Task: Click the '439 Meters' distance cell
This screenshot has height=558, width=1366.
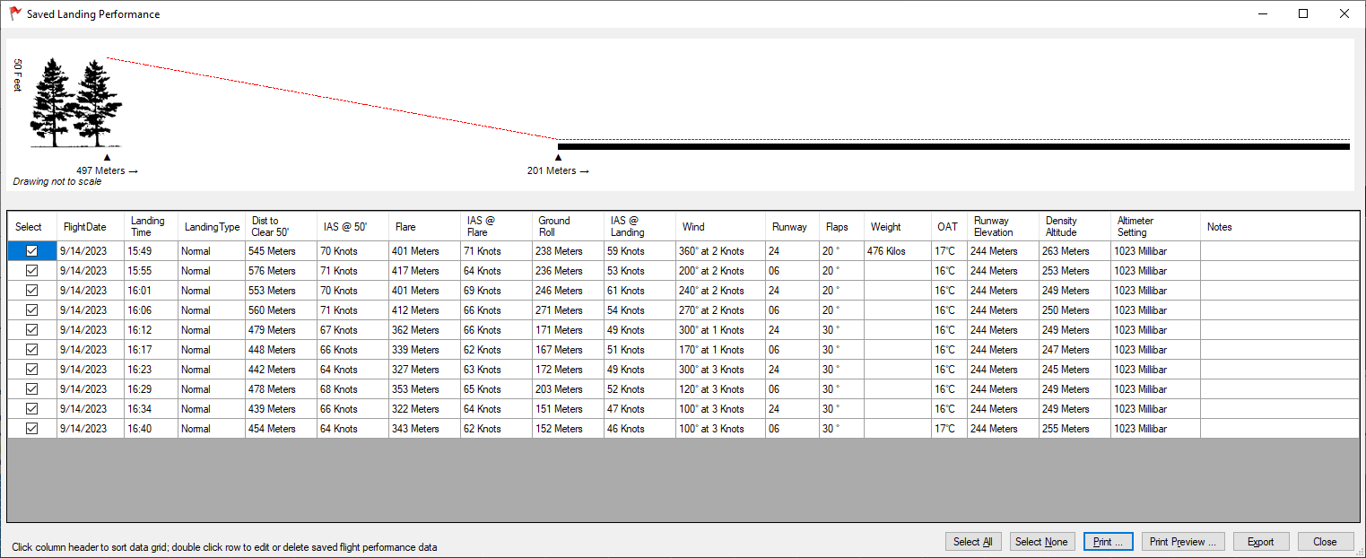Action: [x=281, y=409]
